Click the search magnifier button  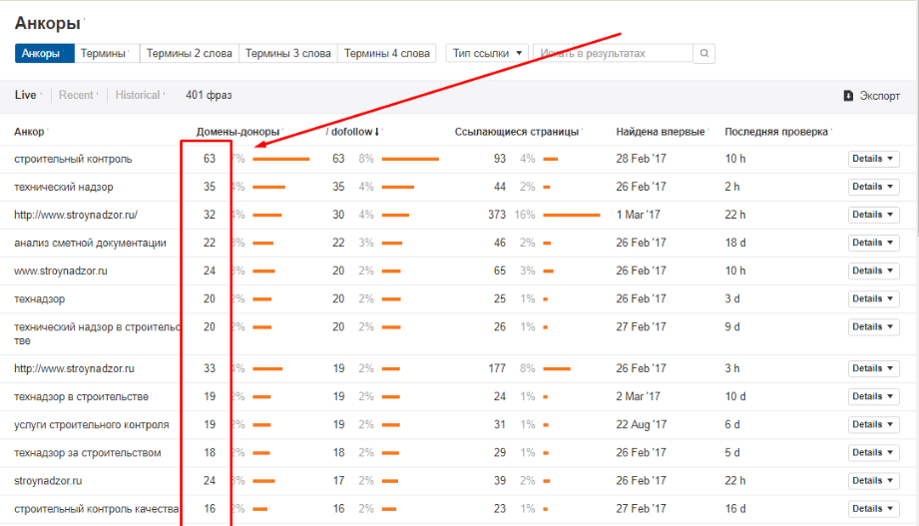point(704,53)
